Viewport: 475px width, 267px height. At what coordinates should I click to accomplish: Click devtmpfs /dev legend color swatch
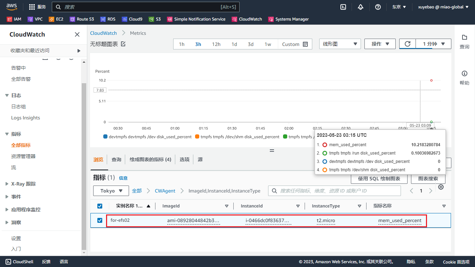[105, 137]
